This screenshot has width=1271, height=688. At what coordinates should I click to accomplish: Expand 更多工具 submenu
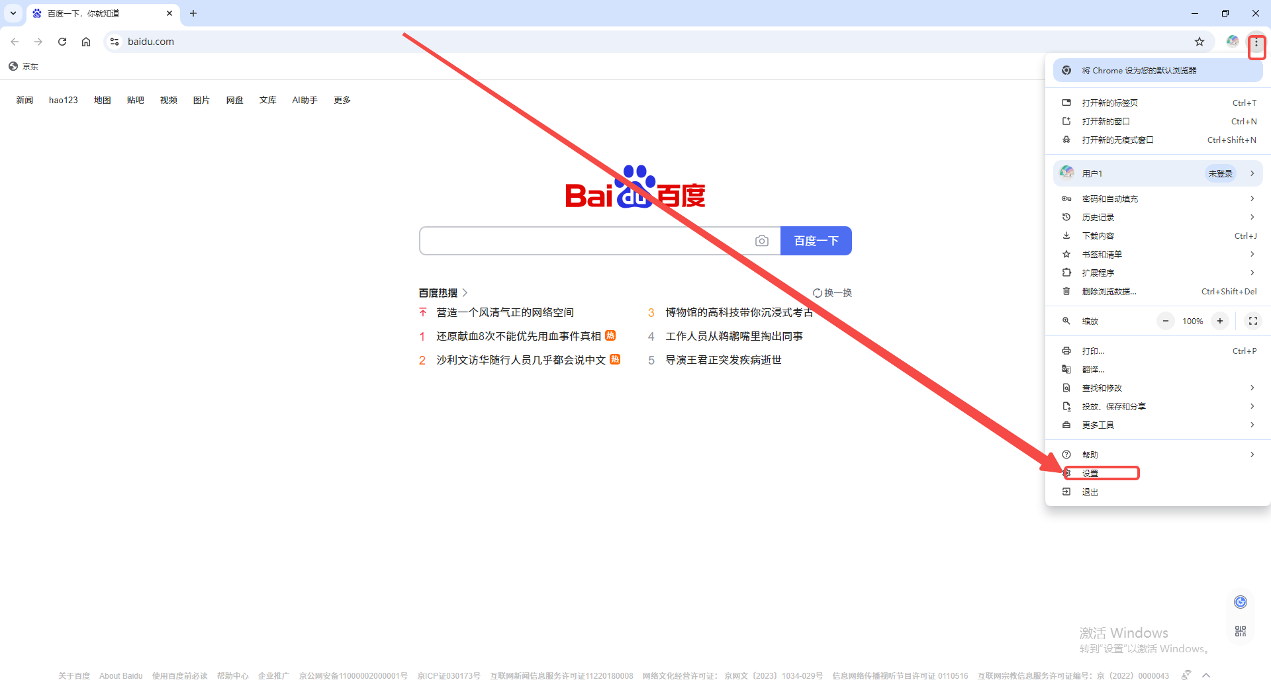click(1158, 425)
